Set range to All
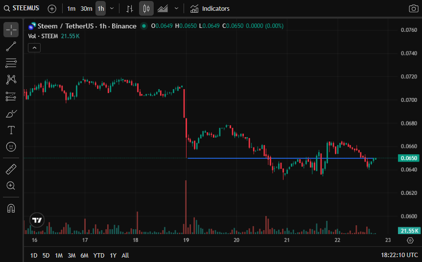The height and width of the screenshot is (262, 422). tap(125, 255)
